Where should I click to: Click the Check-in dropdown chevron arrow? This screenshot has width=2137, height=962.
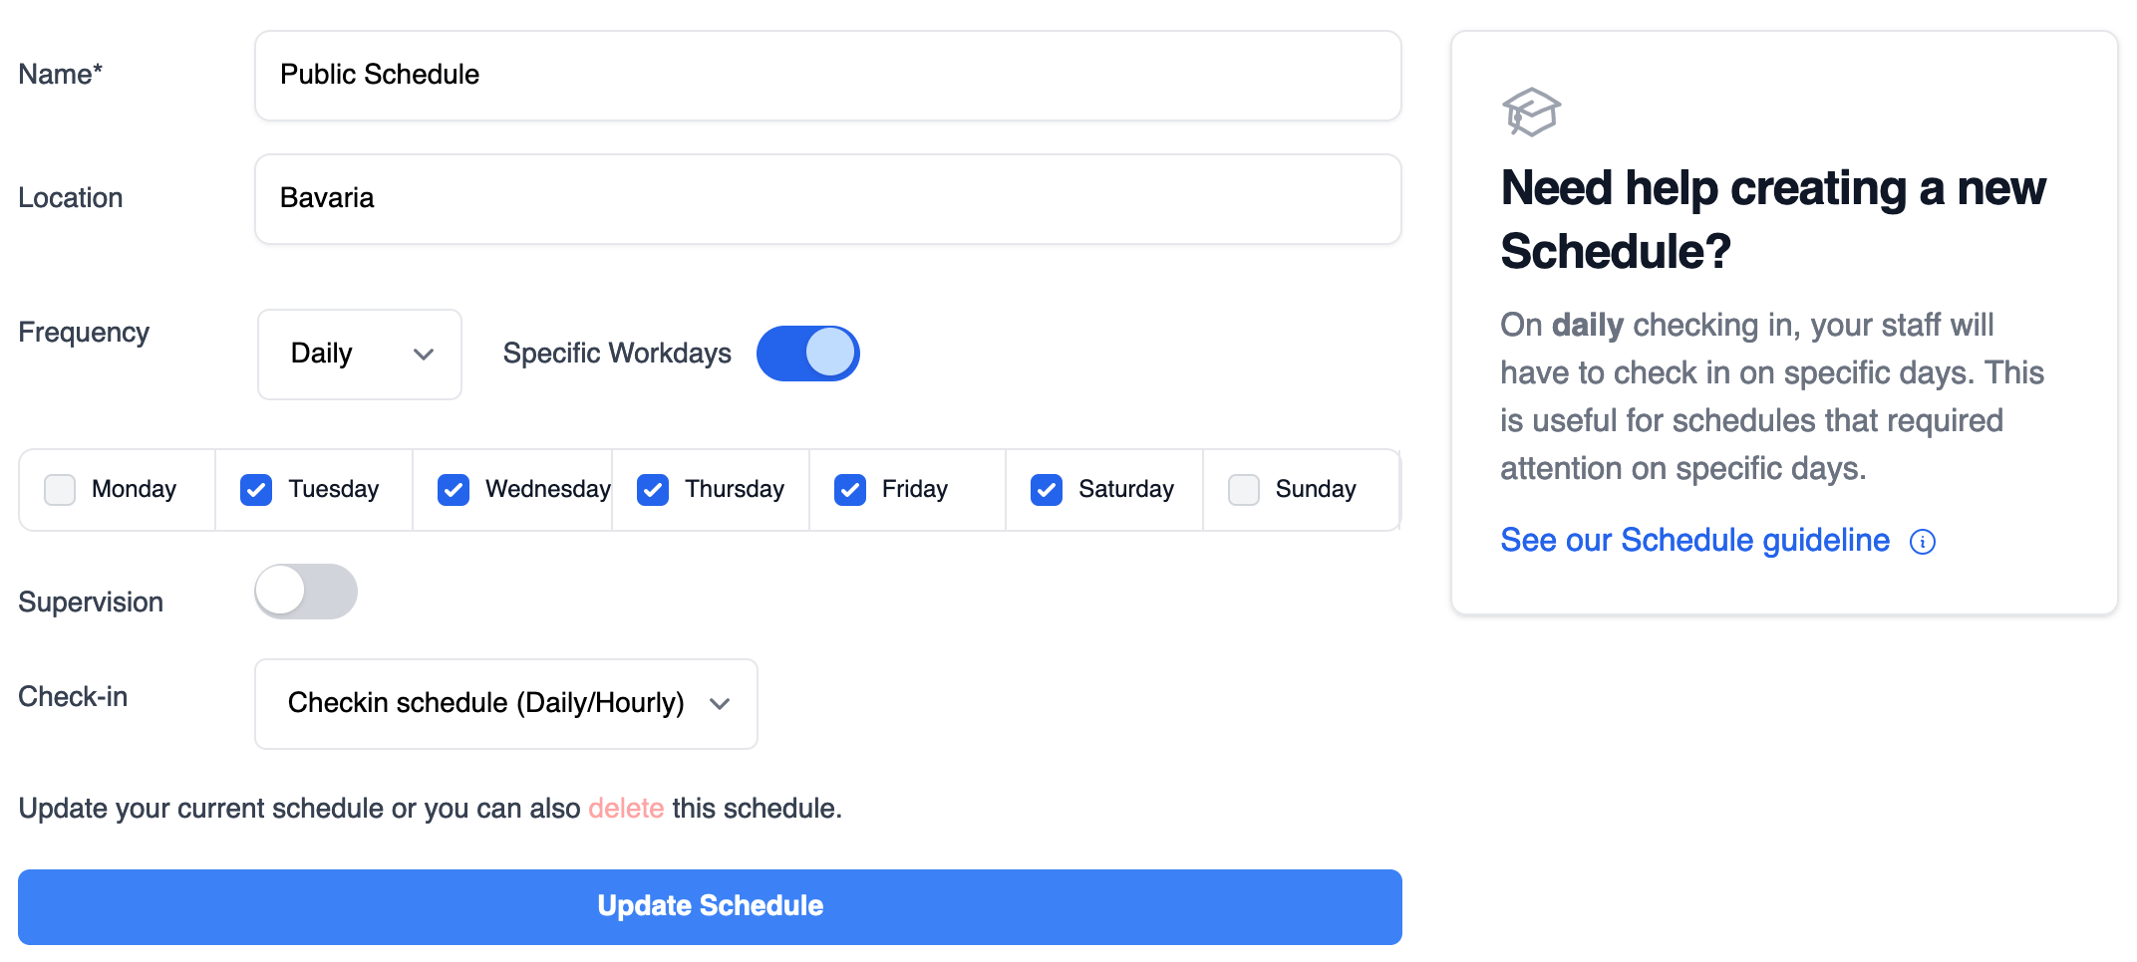pos(720,704)
